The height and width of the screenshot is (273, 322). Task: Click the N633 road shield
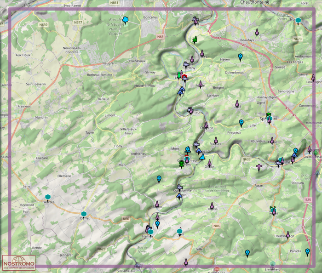click(x=247, y=159)
